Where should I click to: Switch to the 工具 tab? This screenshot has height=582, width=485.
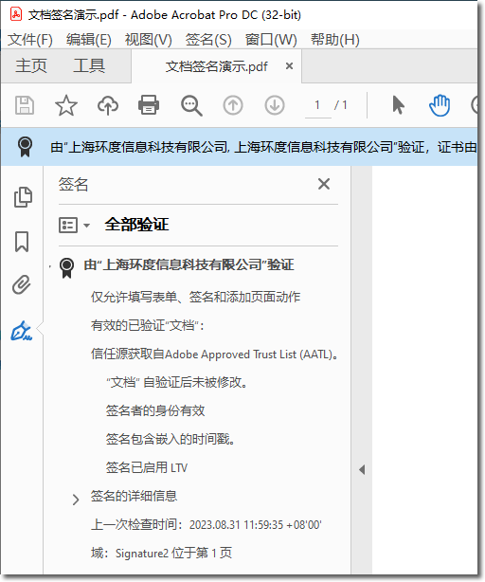point(89,66)
